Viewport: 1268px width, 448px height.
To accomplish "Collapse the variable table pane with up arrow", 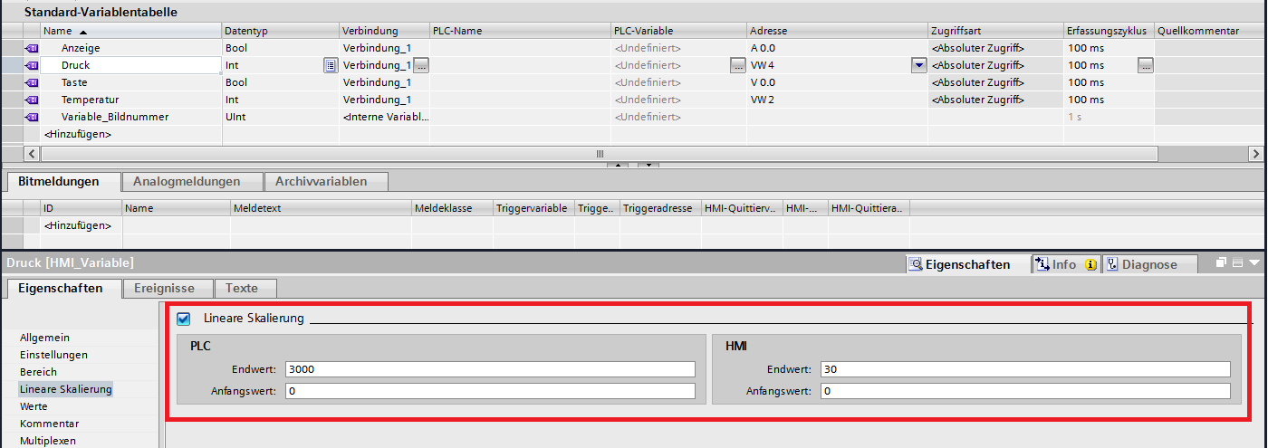I will pos(617,165).
